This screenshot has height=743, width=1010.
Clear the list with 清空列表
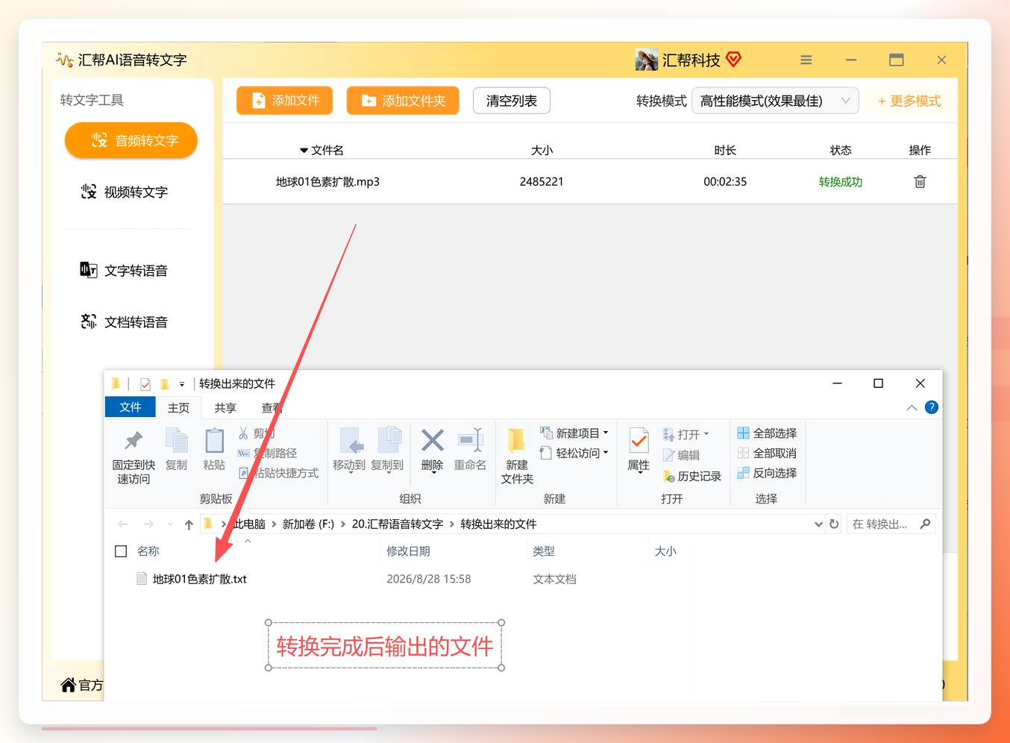pos(512,101)
